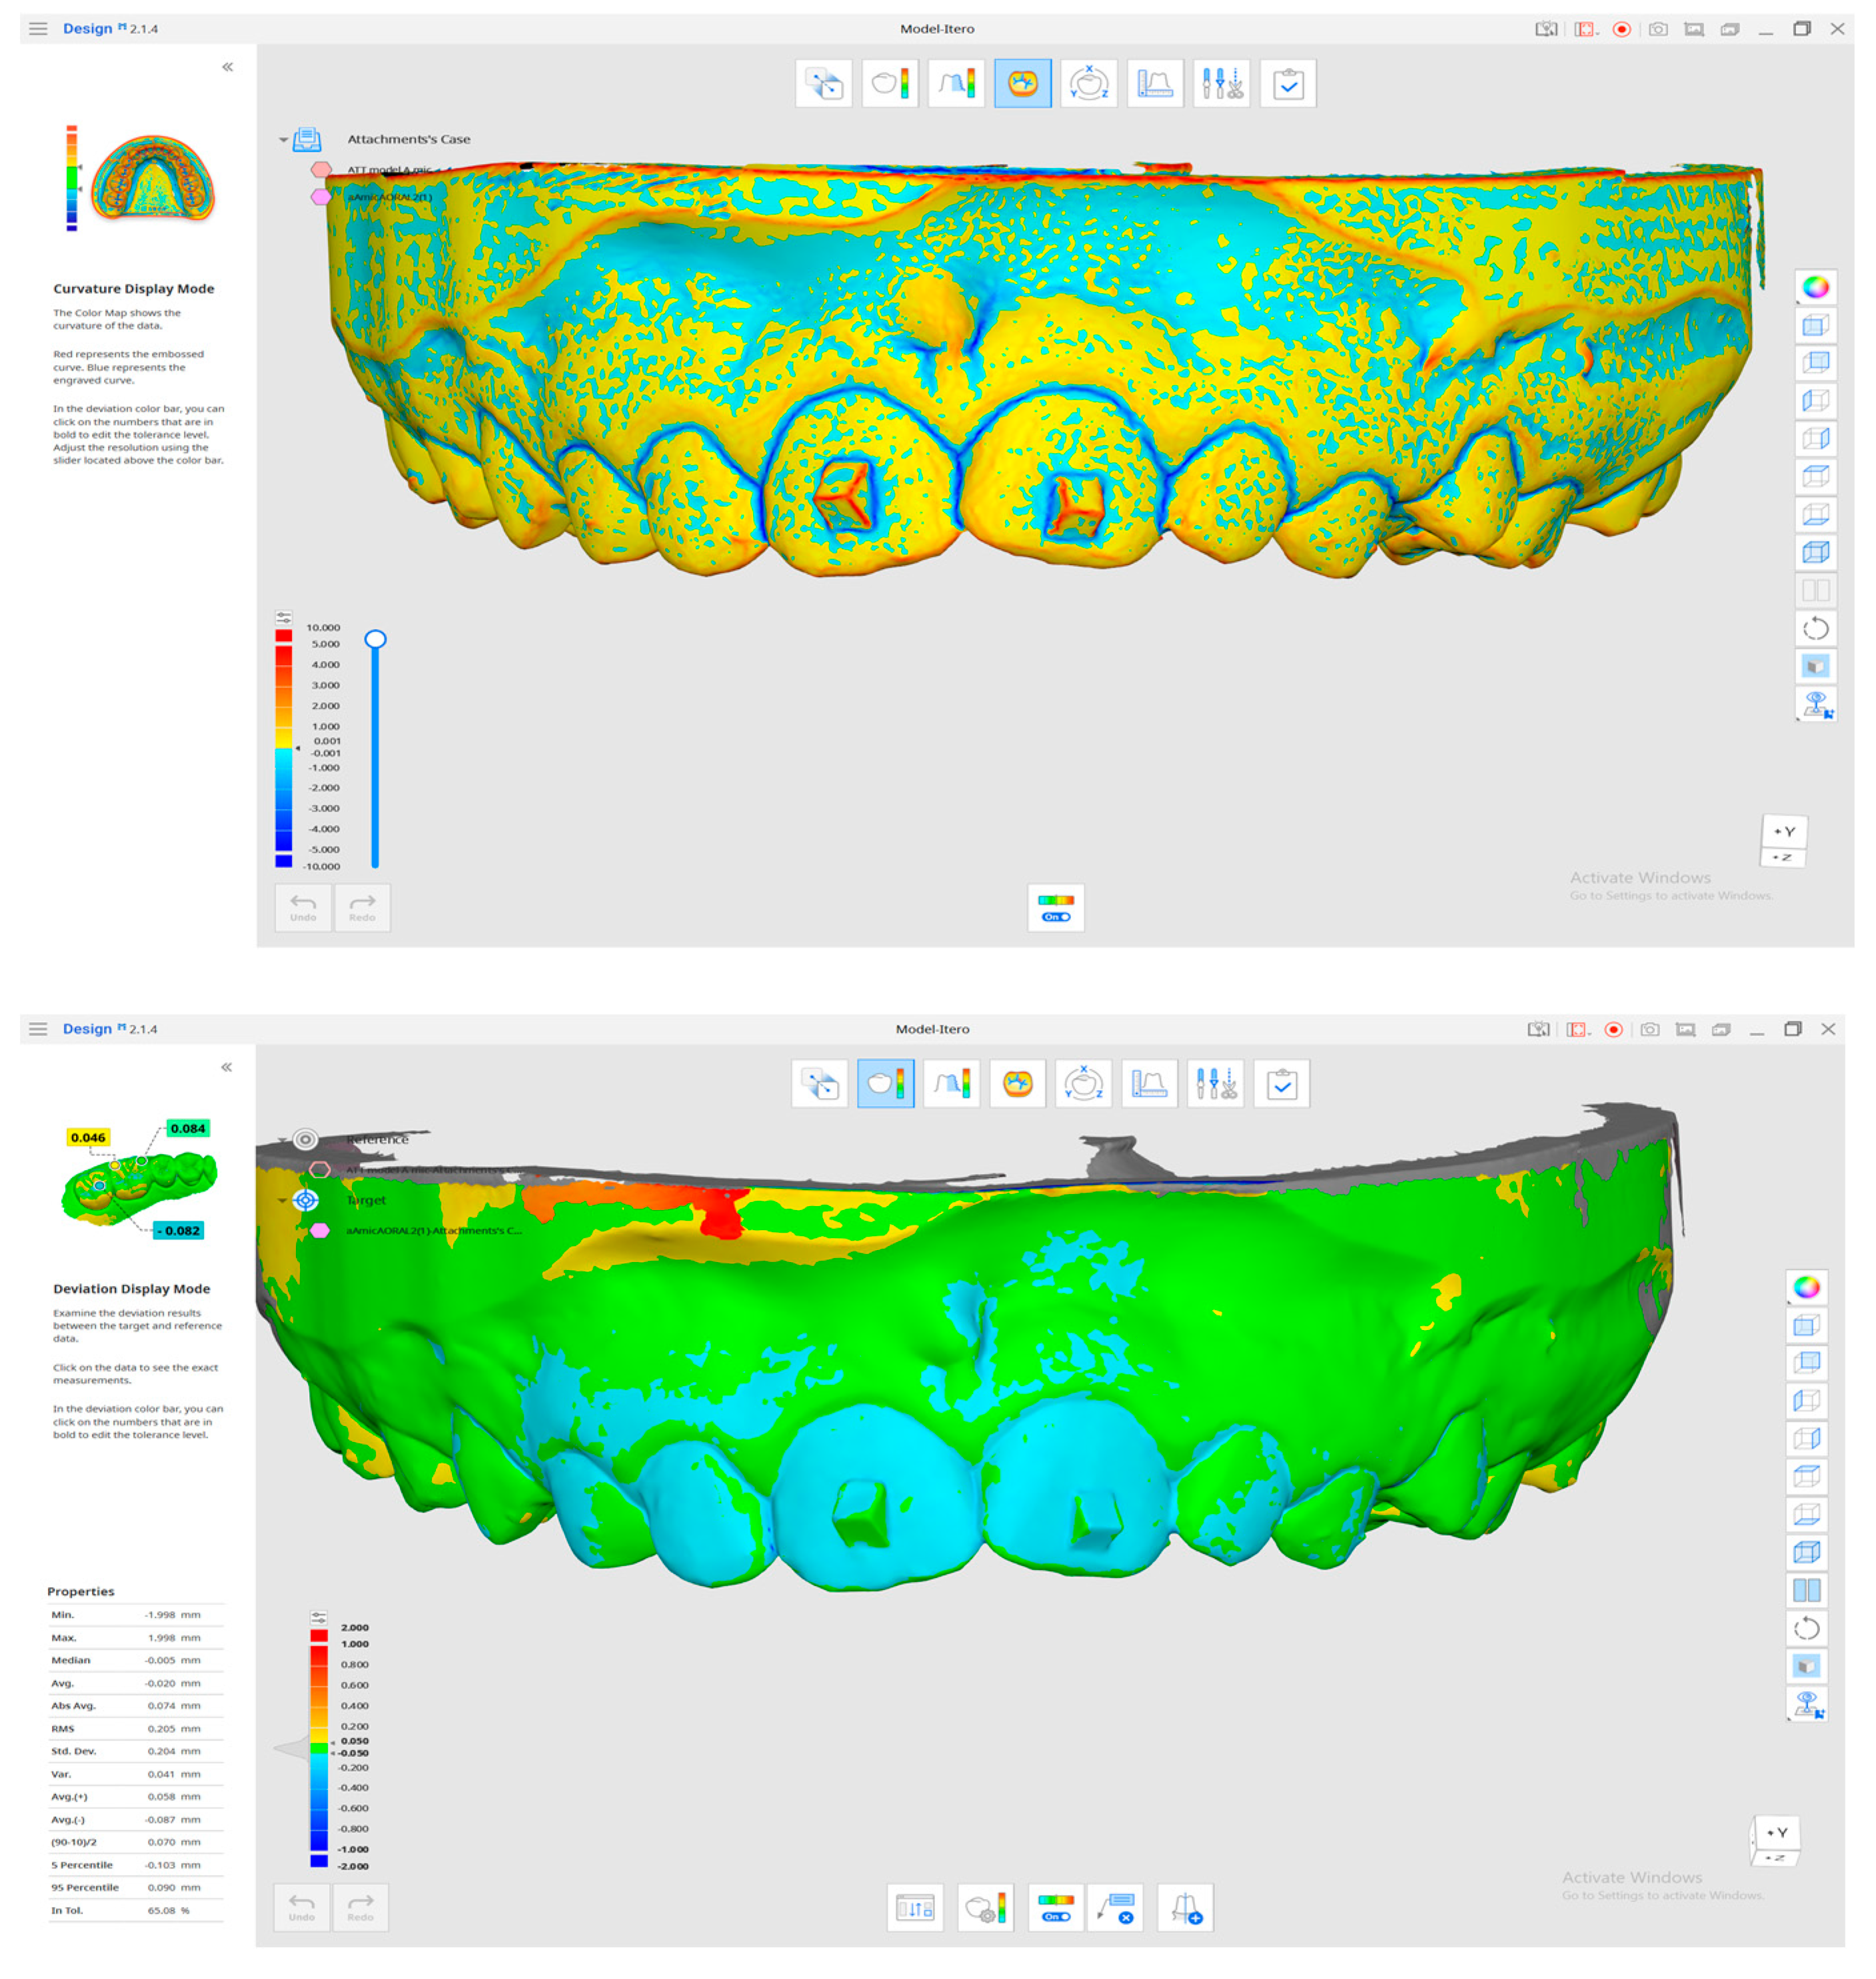Select the data alignment tool in top window
The image size is (1876, 1979).
pyautogui.click(x=824, y=83)
